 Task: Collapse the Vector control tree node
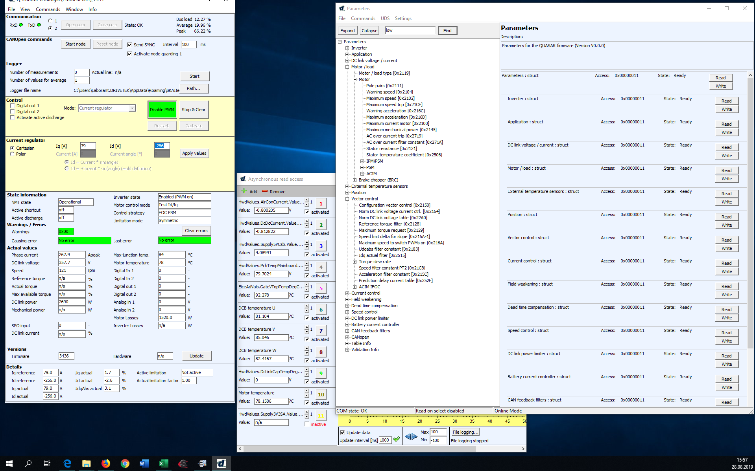pyautogui.click(x=347, y=199)
